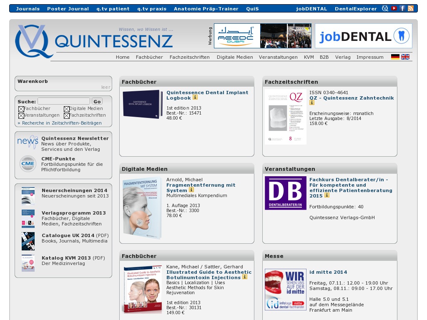The height and width of the screenshot is (320, 427).
Task: Switch language with the German flag
Action: coord(395,57)
